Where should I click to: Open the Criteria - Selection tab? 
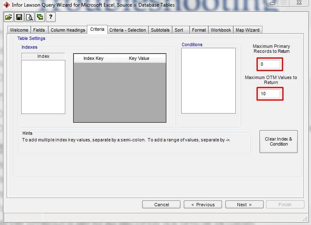click(128, 30)
